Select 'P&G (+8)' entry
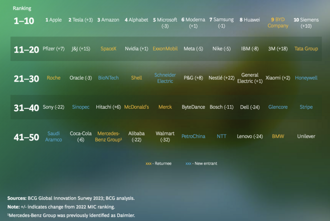The image size is (330, 221). 193,78
